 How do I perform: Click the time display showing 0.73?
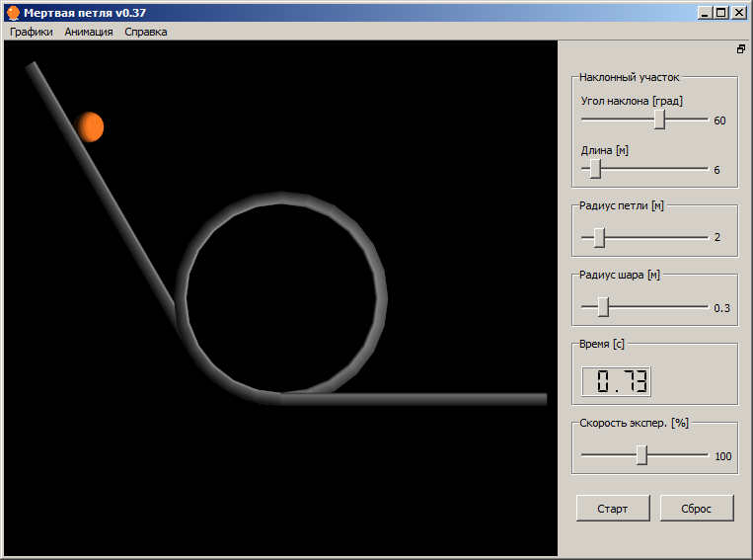pos(616,381)
